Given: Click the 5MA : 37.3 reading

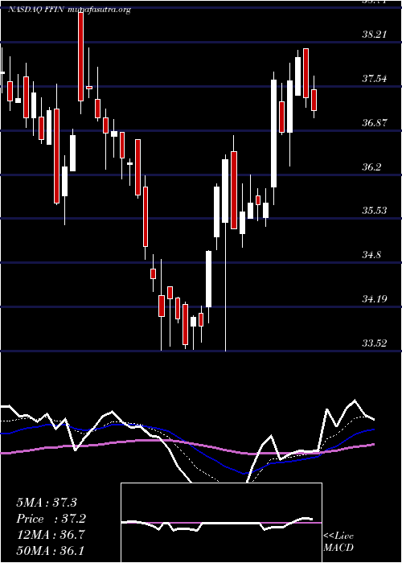Looking at the screenshot, I should point(47,503).
